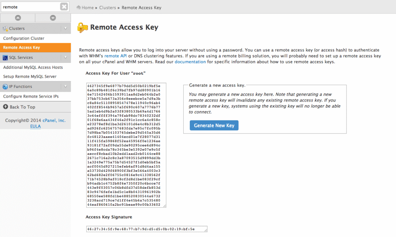This screenshot has width=396, height=237.
Task: Click the Home icon in breadcrumb
Action: pyautogui.click(x=79, y=7)
